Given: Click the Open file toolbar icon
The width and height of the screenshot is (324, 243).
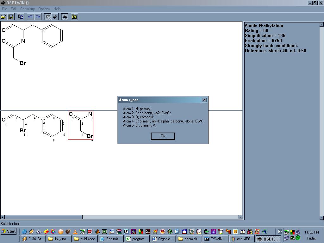Looking at the screenshot, I should 4,17.
